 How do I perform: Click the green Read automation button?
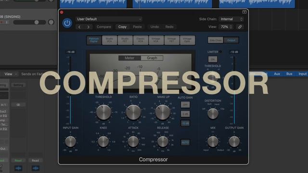(x=18, y=161)
